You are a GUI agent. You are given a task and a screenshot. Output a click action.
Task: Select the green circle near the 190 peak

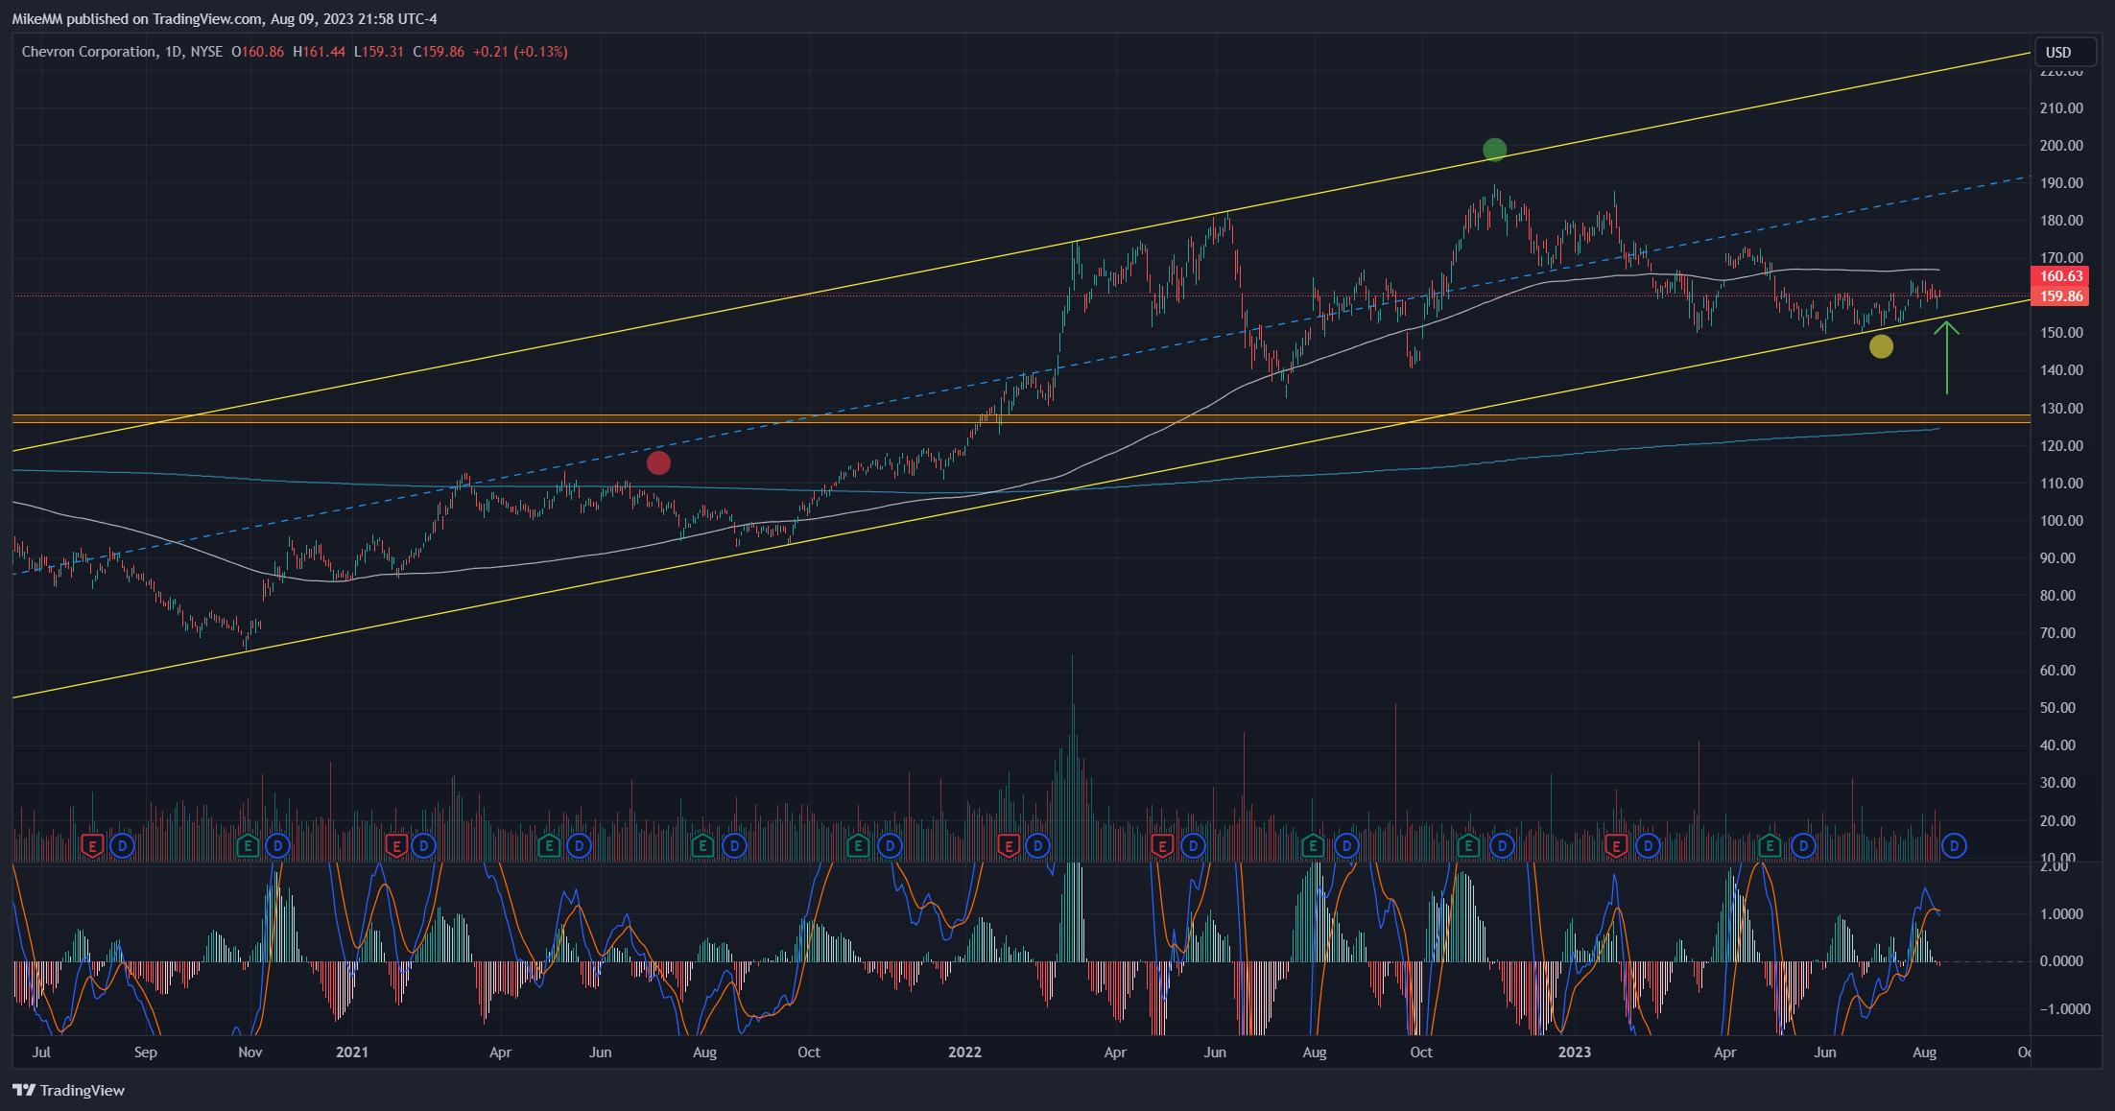click(x=1494, y=150)
